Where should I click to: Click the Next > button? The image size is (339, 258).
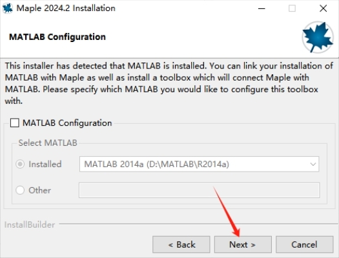pyautogui.click(x=243, y=244)
